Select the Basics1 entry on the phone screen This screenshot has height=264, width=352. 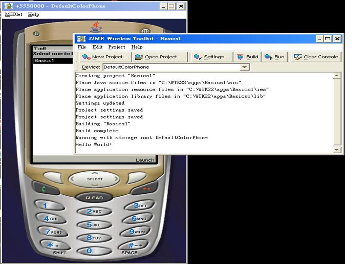point(53,60)
